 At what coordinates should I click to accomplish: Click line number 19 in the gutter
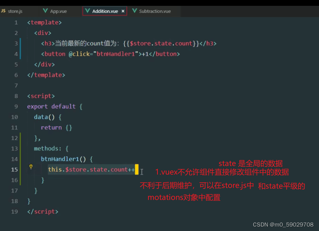14,211
